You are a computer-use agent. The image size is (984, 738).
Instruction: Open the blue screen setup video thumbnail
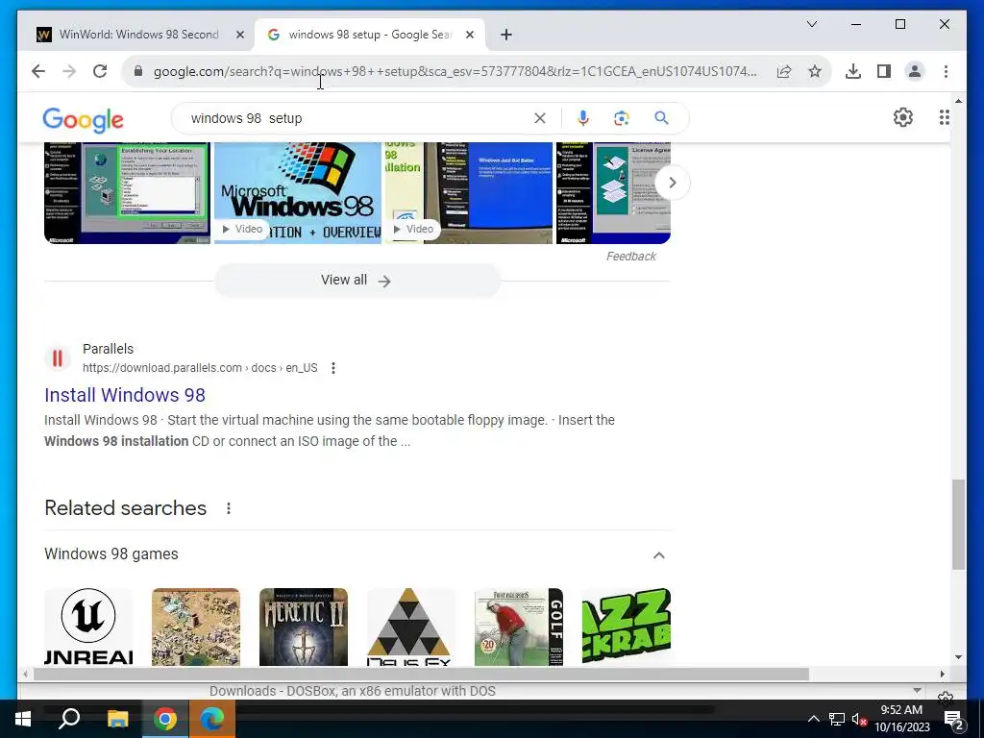click(x=469, y=192)
